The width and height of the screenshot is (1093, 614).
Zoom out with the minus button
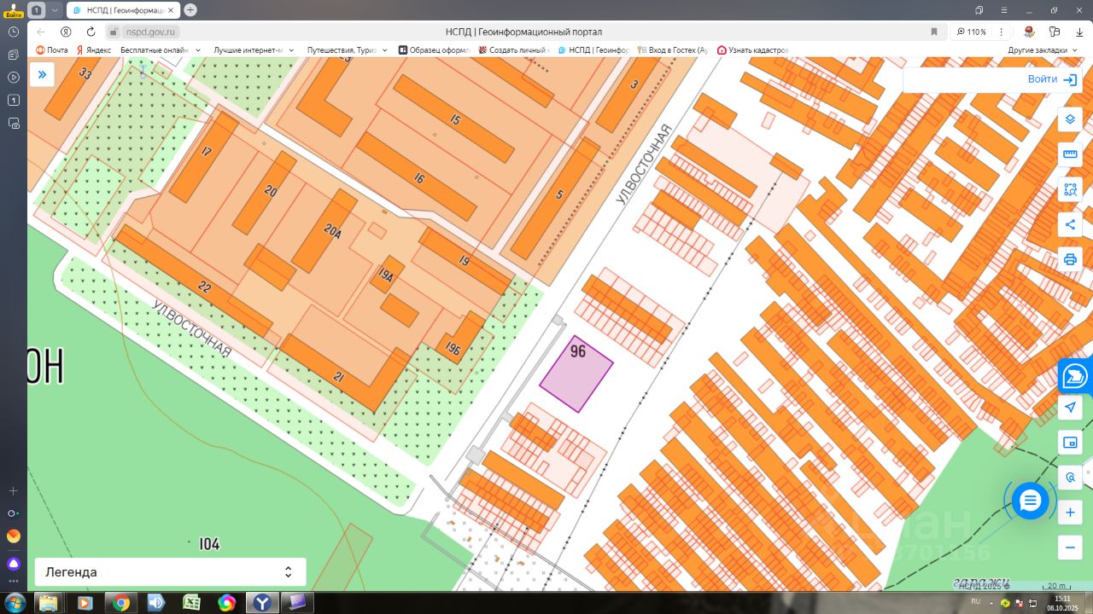1070,547
